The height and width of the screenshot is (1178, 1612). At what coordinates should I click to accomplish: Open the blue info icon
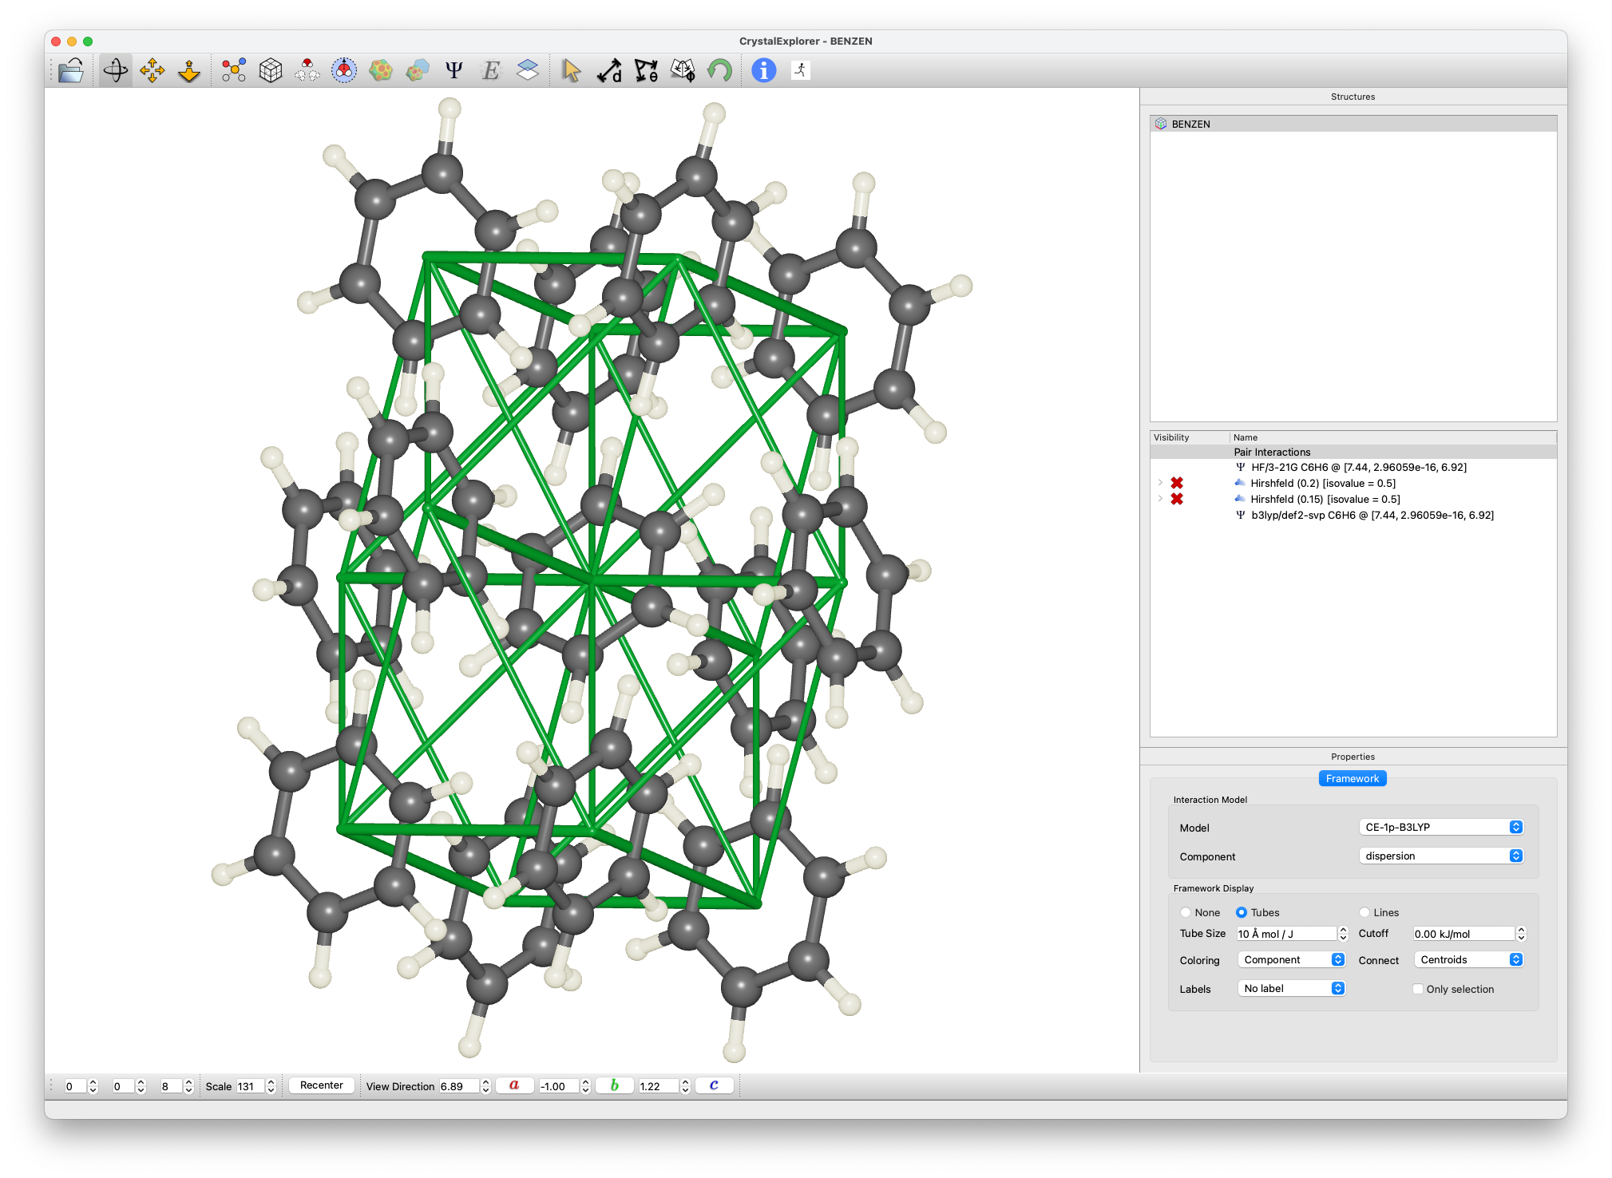tap(763, 71)
